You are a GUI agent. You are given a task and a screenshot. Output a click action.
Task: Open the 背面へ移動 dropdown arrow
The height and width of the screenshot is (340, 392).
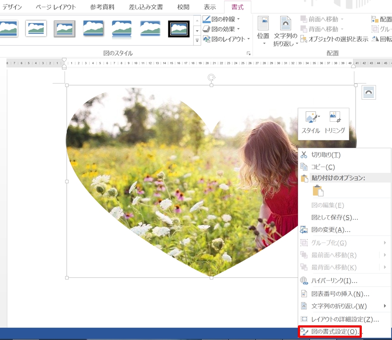(342, 29)
